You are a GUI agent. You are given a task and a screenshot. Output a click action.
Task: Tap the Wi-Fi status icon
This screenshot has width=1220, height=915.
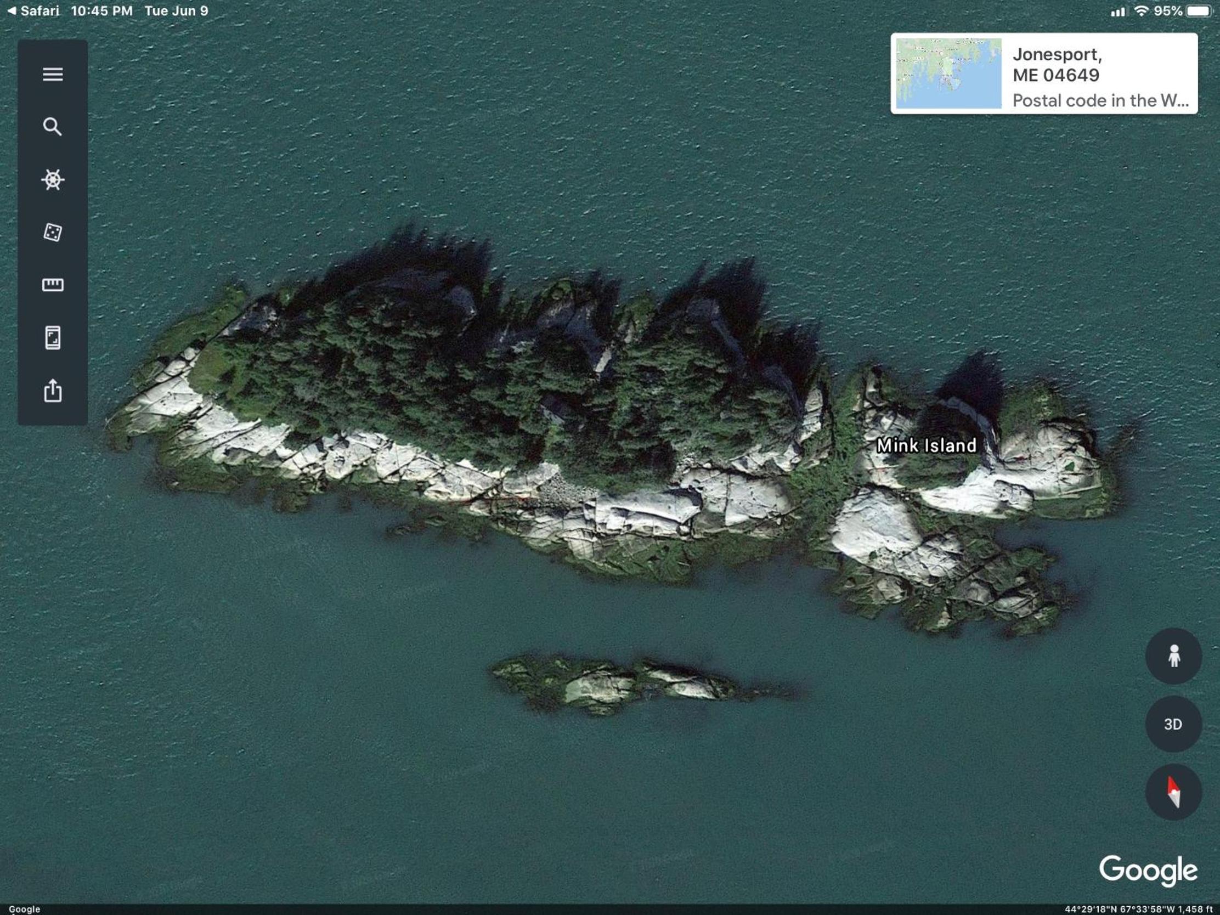point(1141,10)
